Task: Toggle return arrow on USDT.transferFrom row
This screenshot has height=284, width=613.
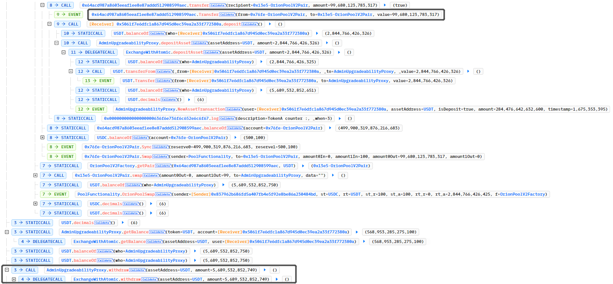Action: [468, 71]
